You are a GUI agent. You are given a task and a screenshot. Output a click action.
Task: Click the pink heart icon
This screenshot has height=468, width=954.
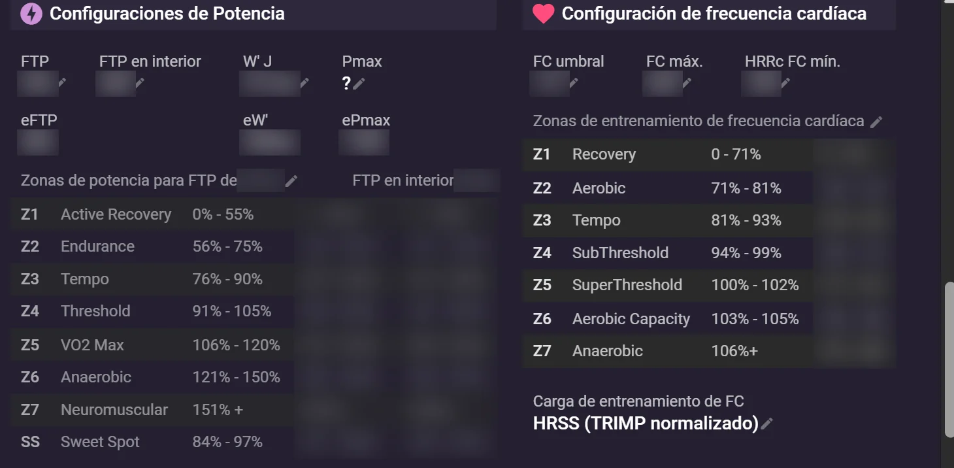click(x=543, y=14)
